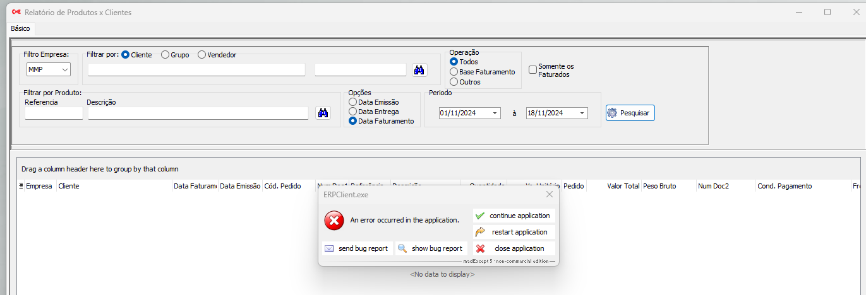The height and width of the screenshot is (295, 866).
Task: Click binoculars icon beside product Descrição field
Action: (x=323, y=113)
